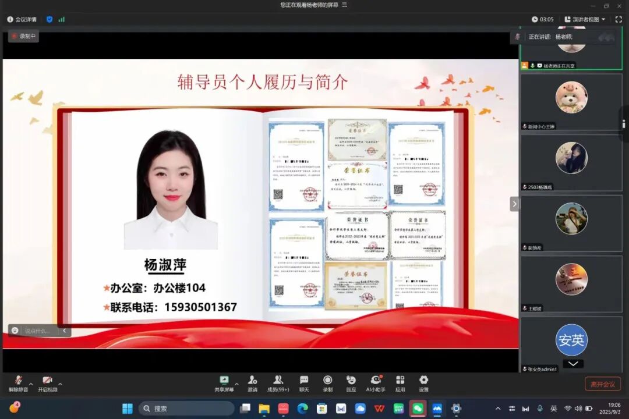The height and width of the screenshot is (419, 629).
Task: Expand the audio options arrow beside 解除静音
Action: coord(31,384)
